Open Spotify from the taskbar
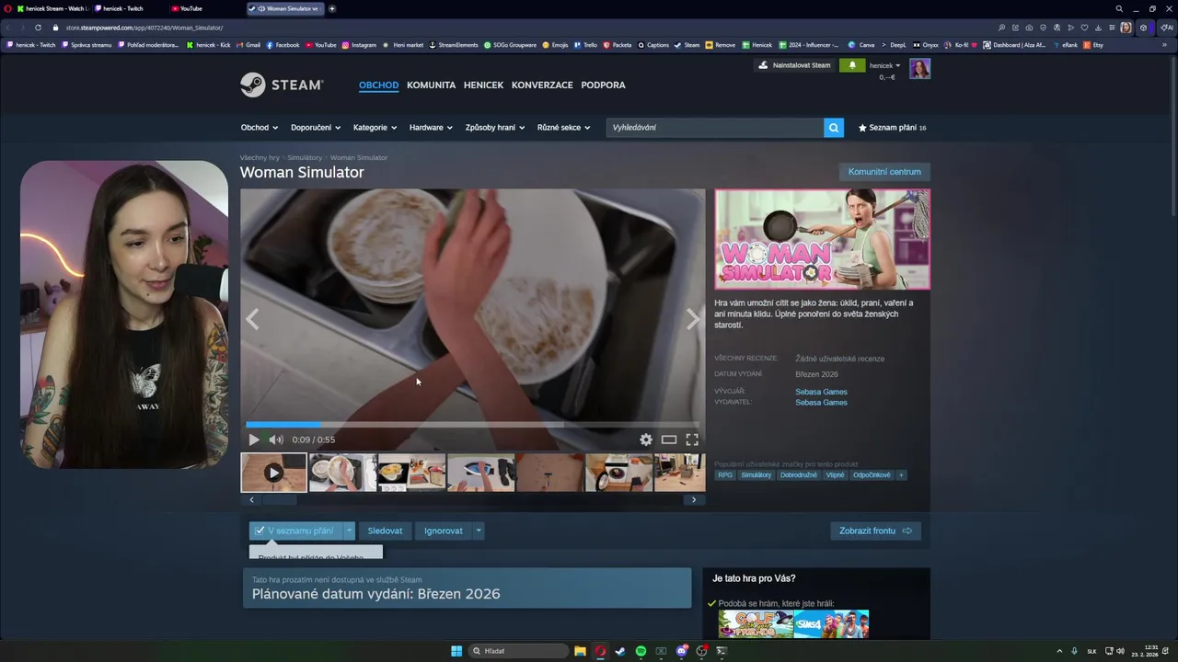 641,651
